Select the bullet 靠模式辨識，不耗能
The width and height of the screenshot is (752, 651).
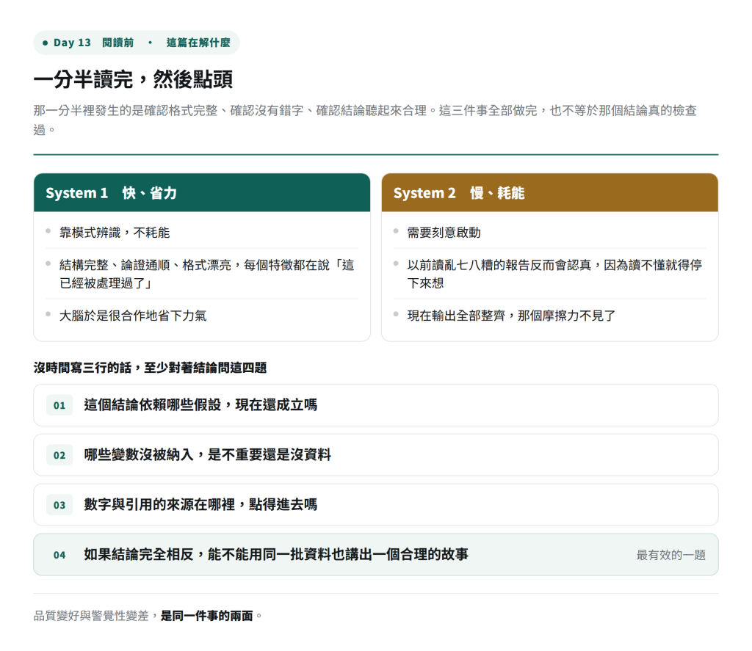coord(115,233)
